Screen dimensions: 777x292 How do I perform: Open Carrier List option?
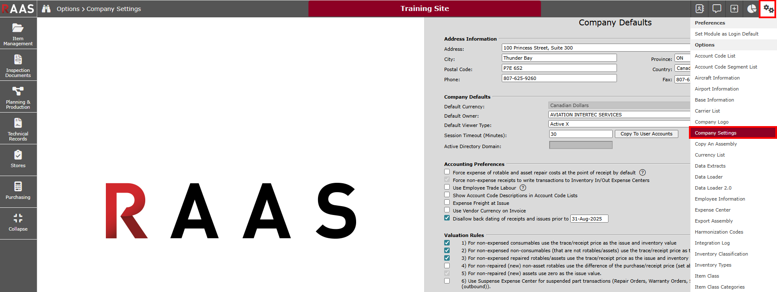pyautogui.click(x=733, y=111)
